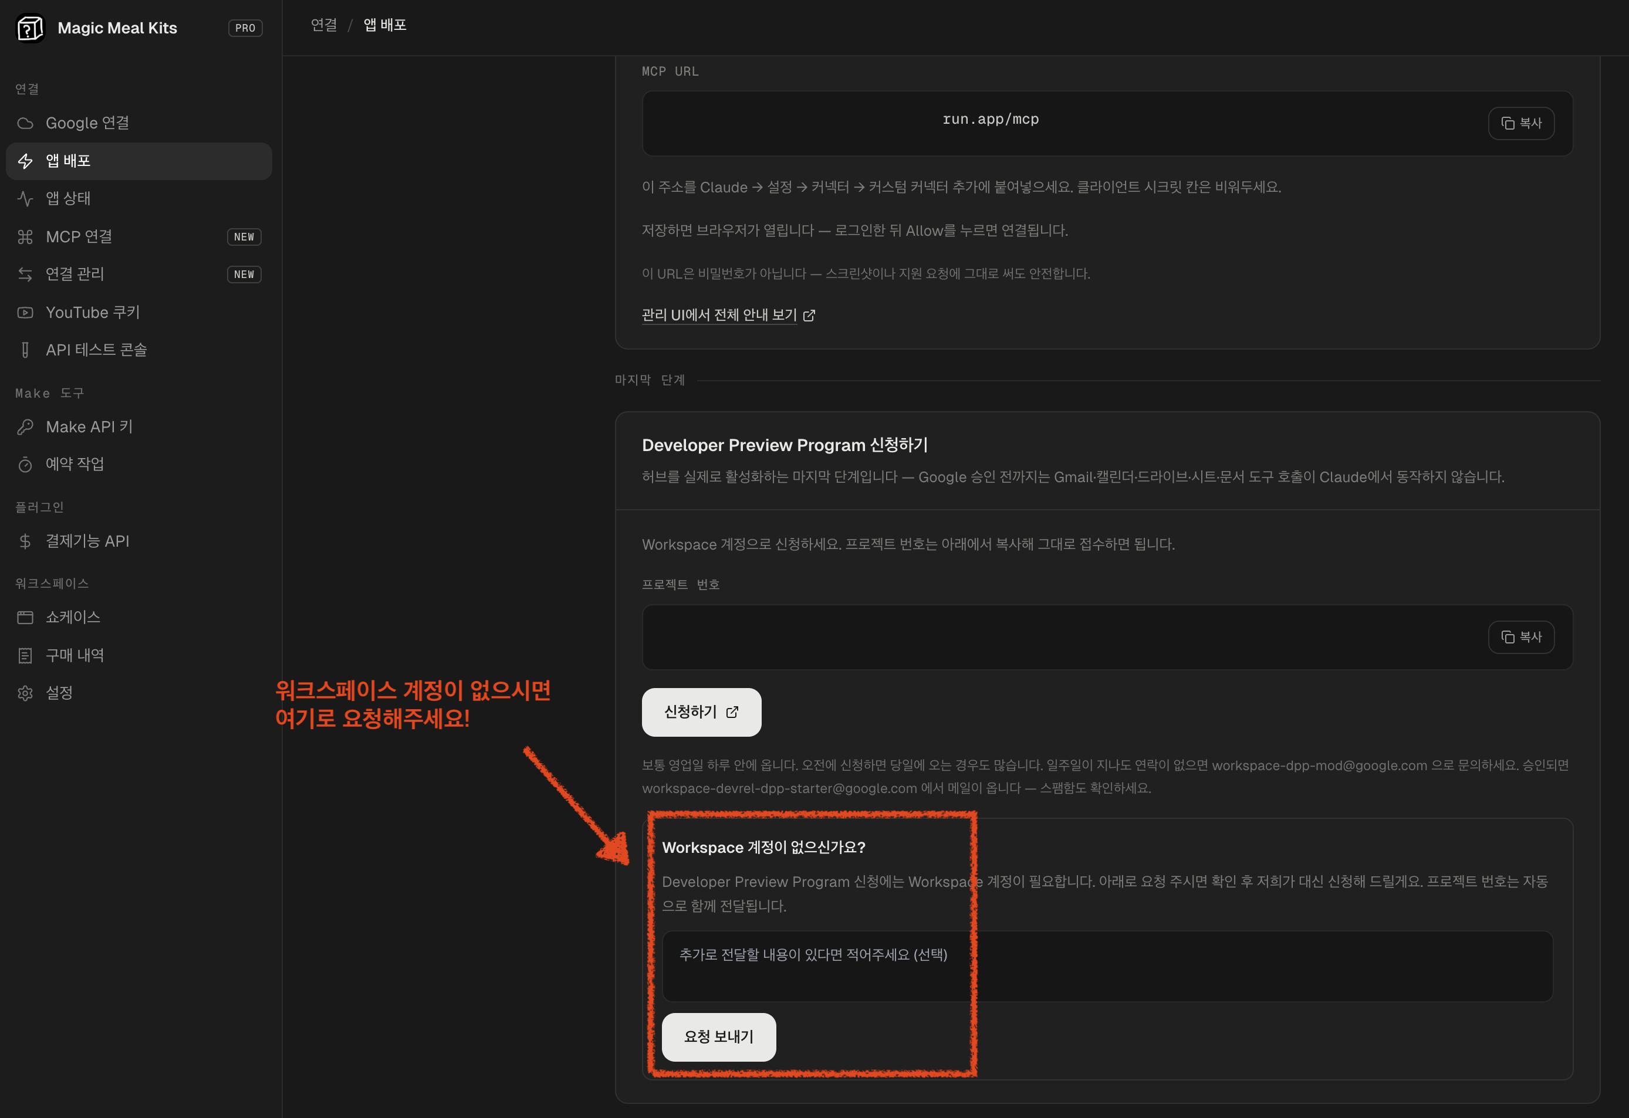Open Google 연결 in the sidebar
The image size is (1629, 1118).
[x=139, y=123]
